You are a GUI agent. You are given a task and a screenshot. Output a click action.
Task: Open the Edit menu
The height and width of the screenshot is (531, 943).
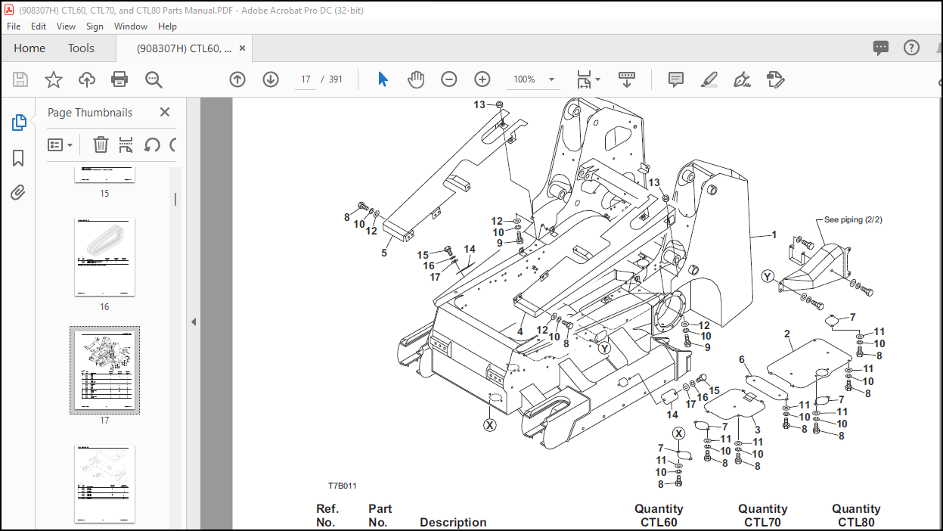coord(39,26)
